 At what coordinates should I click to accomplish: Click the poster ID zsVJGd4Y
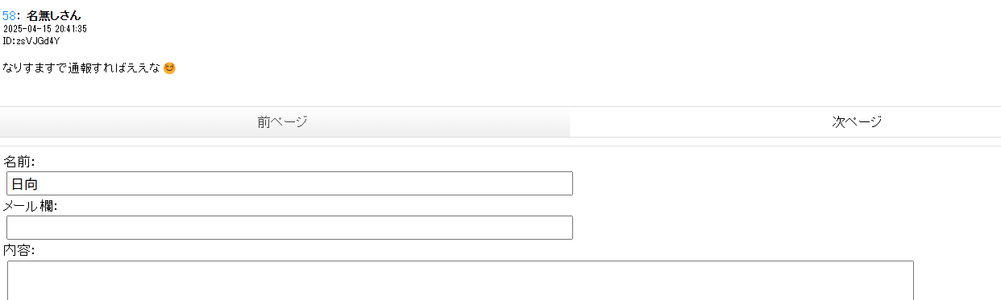38,40
